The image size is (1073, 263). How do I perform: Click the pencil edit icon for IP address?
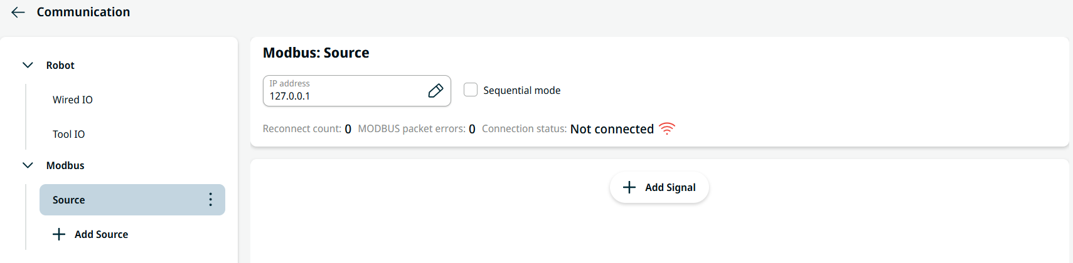pyautogui.click(x=435, y=91)
